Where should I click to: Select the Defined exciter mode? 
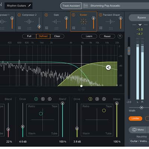click(x=43, y=36)
